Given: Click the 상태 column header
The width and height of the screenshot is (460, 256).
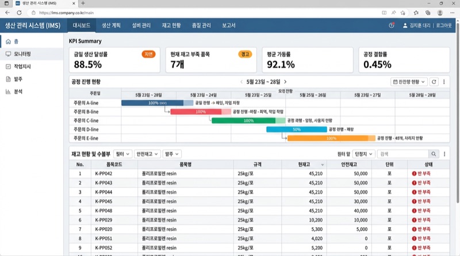Looking at the screenshot, I should click(428, 165).
